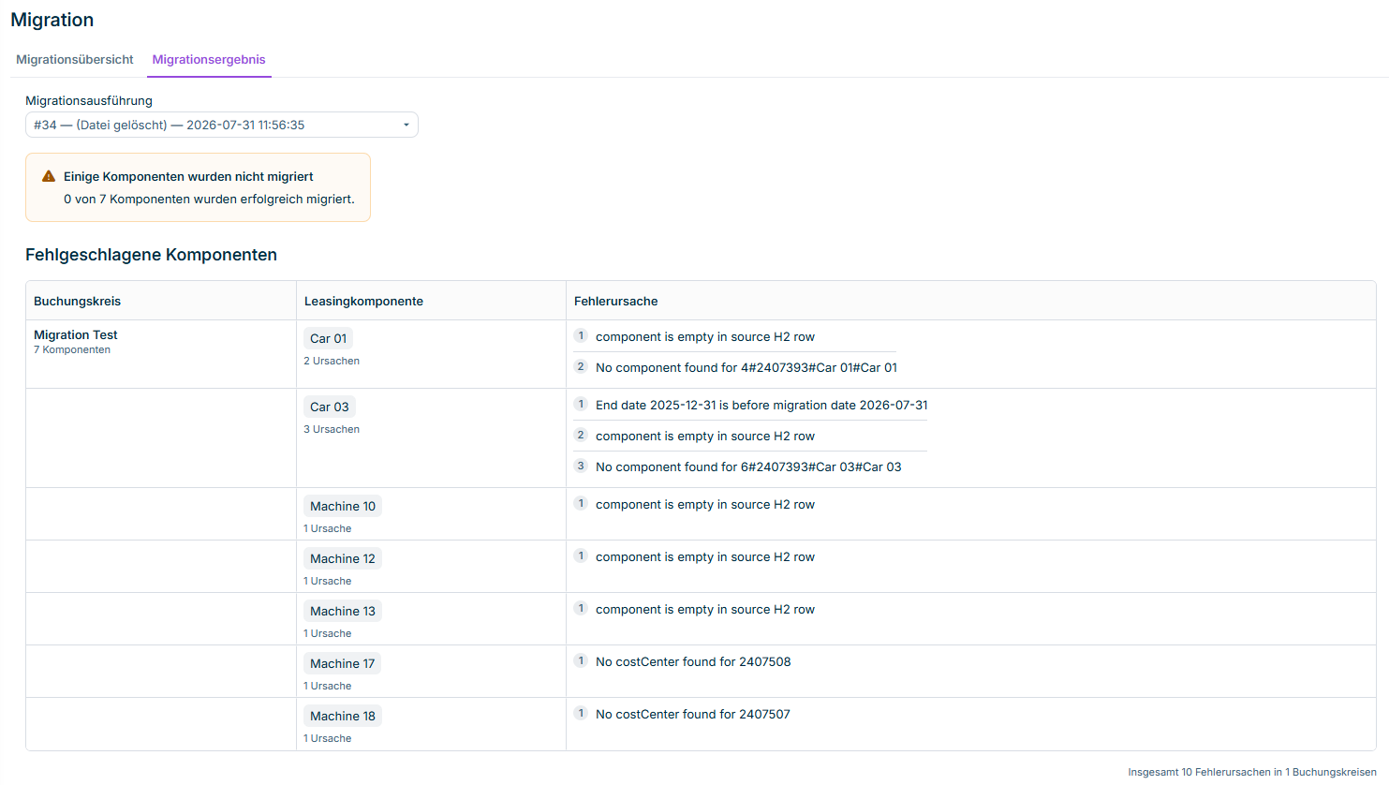
Task: Select the Machine 12 chip
Action: click(343, 558)
